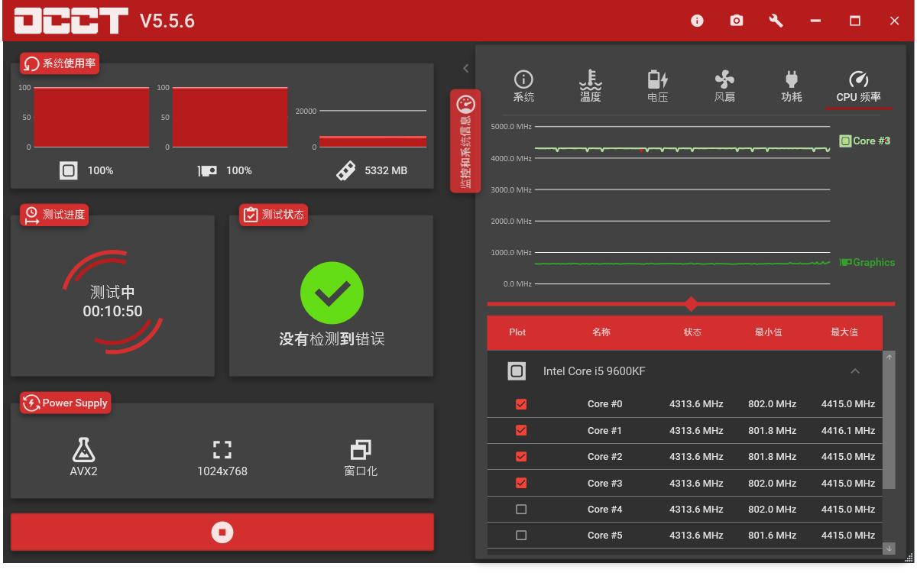917x573 pixels.
Task: Take a screenshot with the camera icon
Action: [737, 21]
